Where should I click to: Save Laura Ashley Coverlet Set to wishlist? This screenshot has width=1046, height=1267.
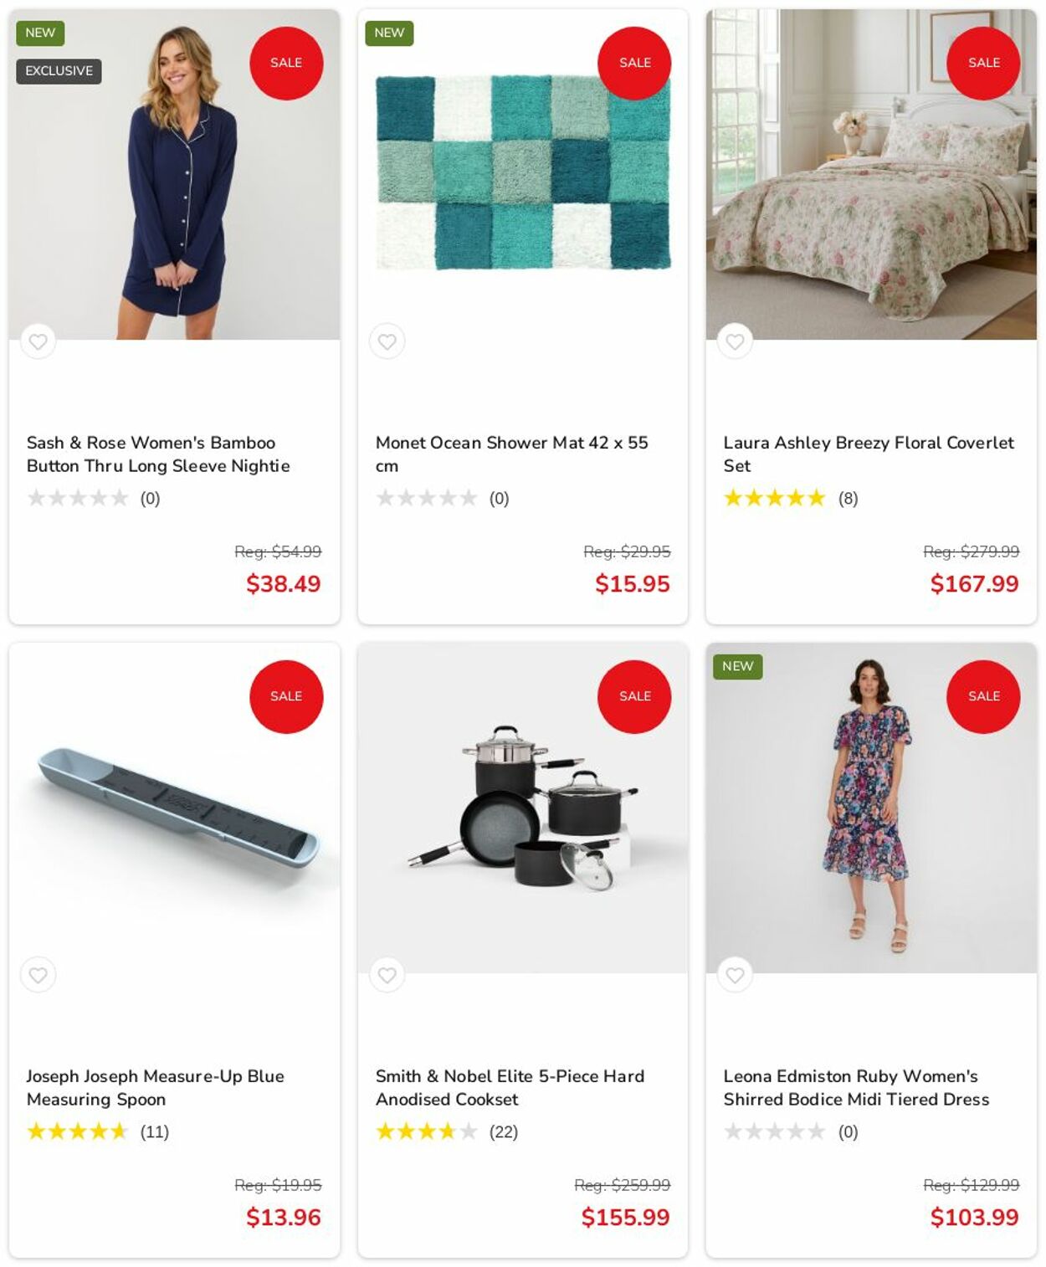tap(735, 341)
